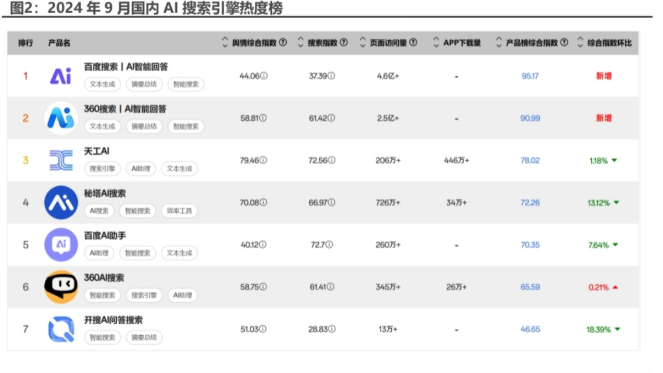Click the 百度搜索 AI智能回答 logo icon
Viewport: 663px width, 373px height.
61,76
